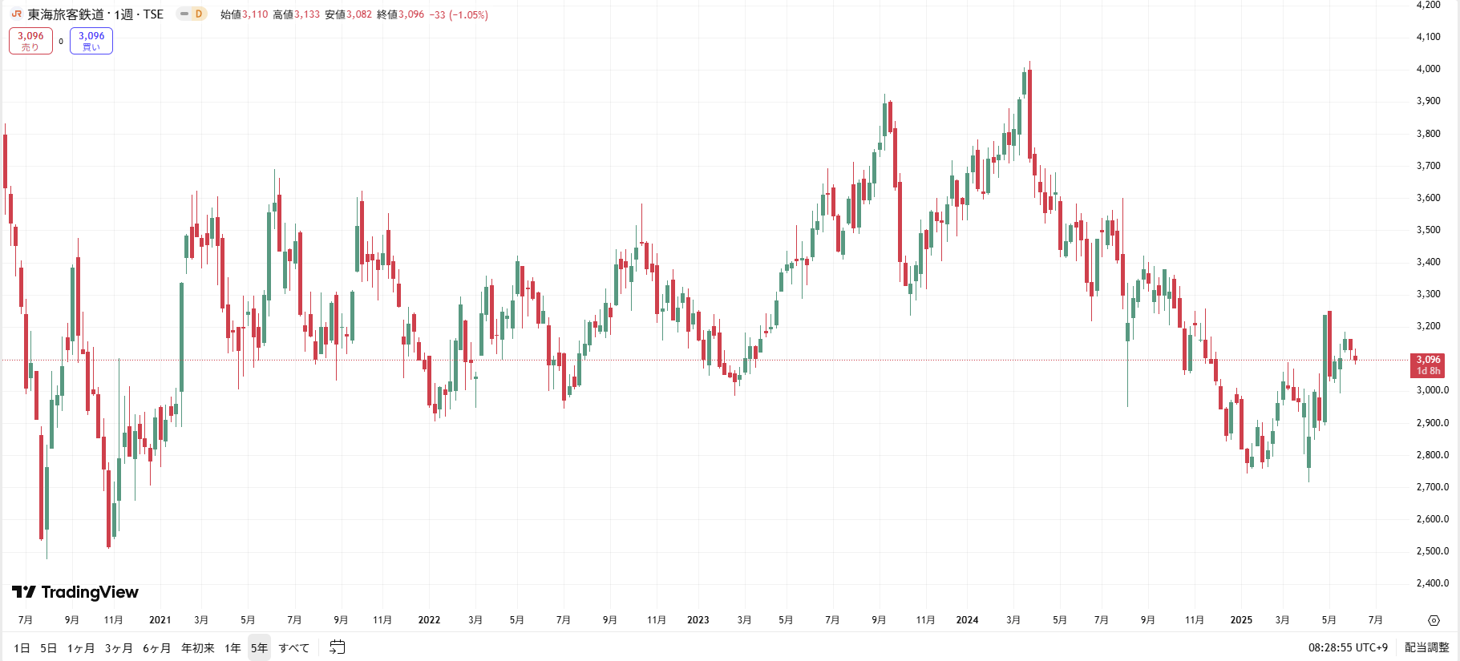This screenshot has width=1460, height=661.
Task: Click the JR logo beside the symbol name
Action: (x=17, y=14)
